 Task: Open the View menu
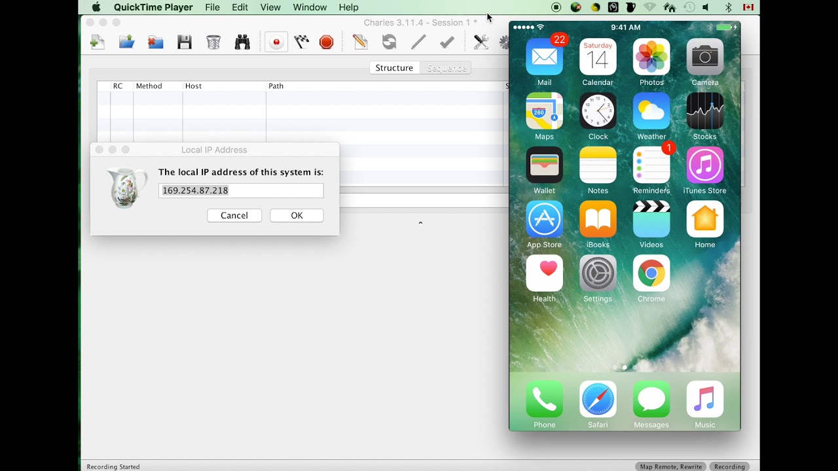(270, 7)
